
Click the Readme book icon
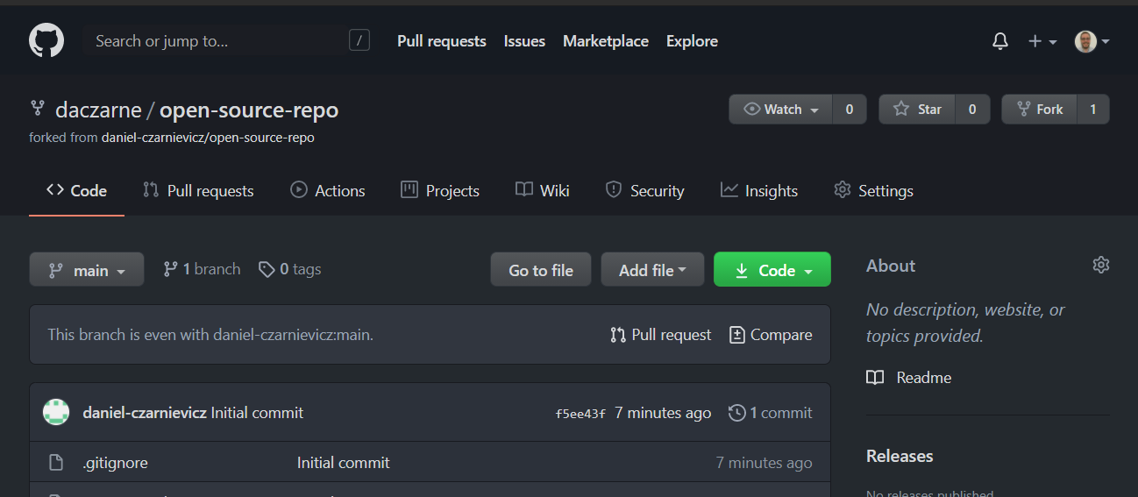(x=875, y=378)
